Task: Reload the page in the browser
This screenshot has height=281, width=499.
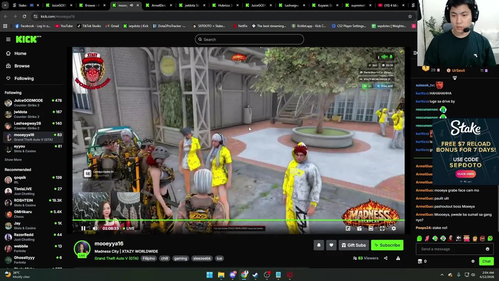Action: (24, 16)
